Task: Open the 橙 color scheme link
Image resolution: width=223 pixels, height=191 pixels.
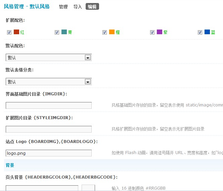Action: (118, 32)
